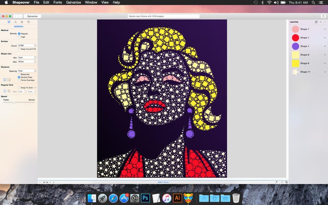Open the View menu
328x205 pixels.
[105, 2]
